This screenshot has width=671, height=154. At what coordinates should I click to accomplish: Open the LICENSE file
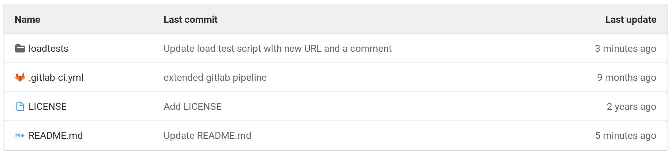(x=48, y=107)
